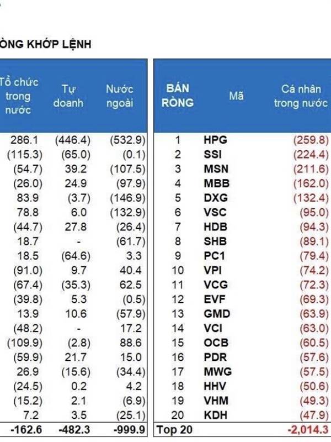Click the SSI ticker in the table
Viewport: 331px width, 442px height.
212,155
